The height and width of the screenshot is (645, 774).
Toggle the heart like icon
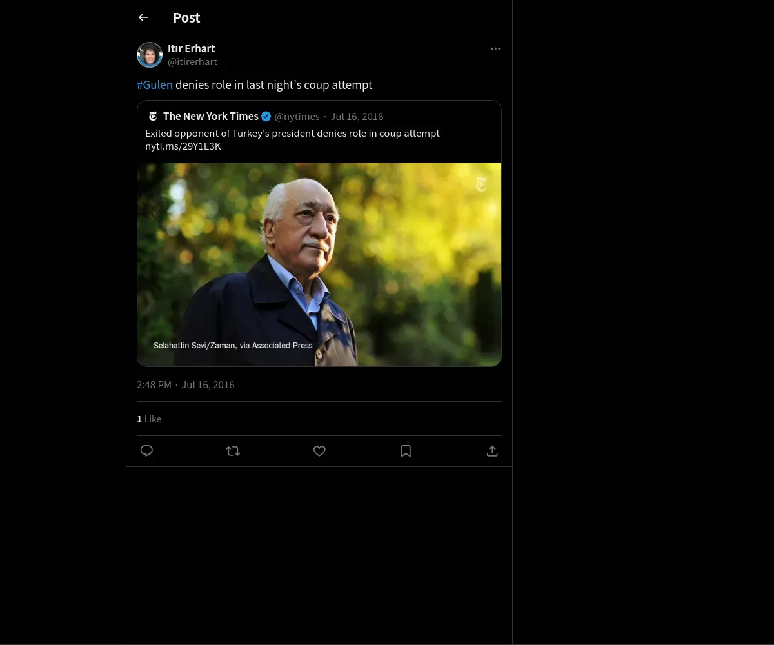[319, 451]
